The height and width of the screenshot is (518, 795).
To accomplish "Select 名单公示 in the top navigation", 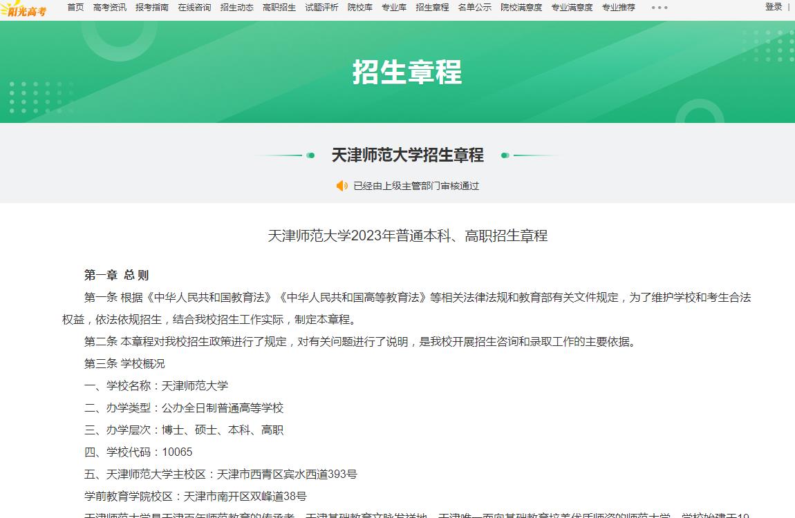I will tap(474, 7).
